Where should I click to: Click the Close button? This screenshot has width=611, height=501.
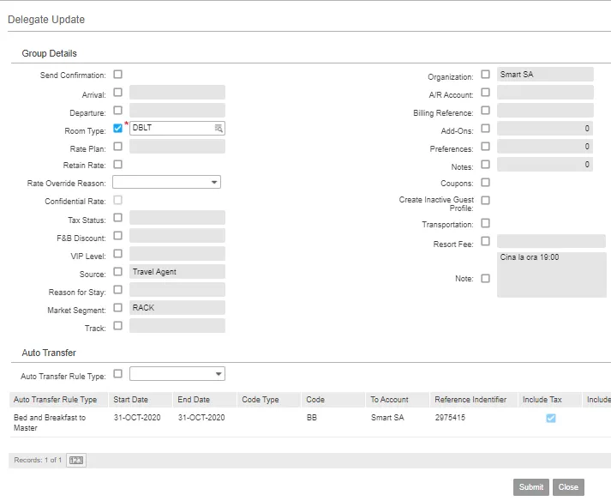[x=568, y=487]
